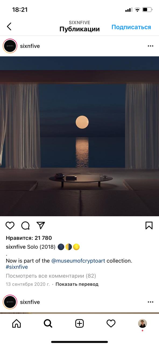Tap Показать перевод to translate caption
The width and height of the screenshot is (159, 346).
77,284
